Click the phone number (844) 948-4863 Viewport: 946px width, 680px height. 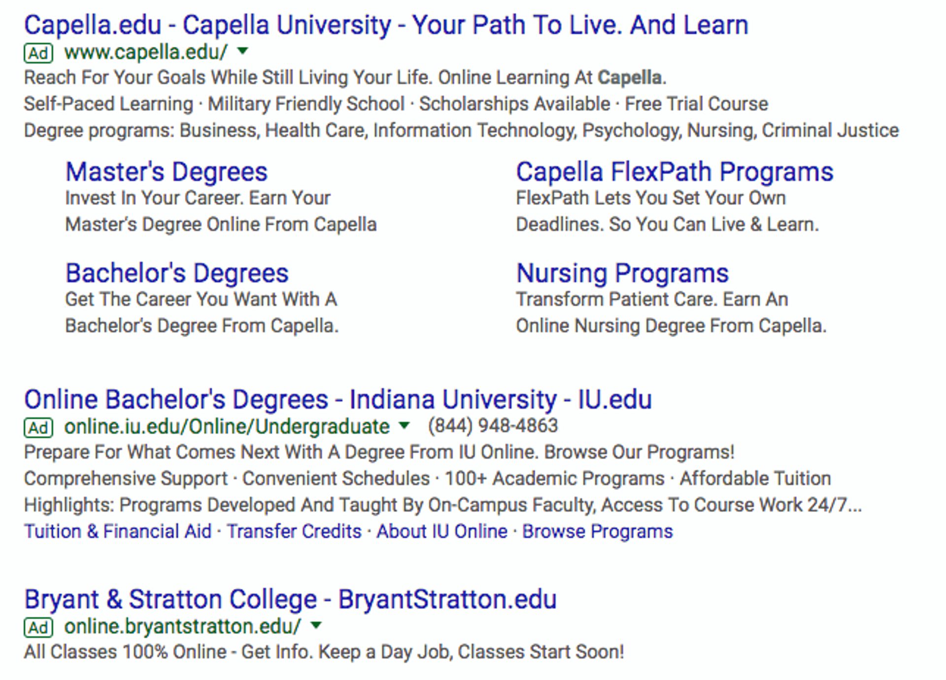click(492, 426)
